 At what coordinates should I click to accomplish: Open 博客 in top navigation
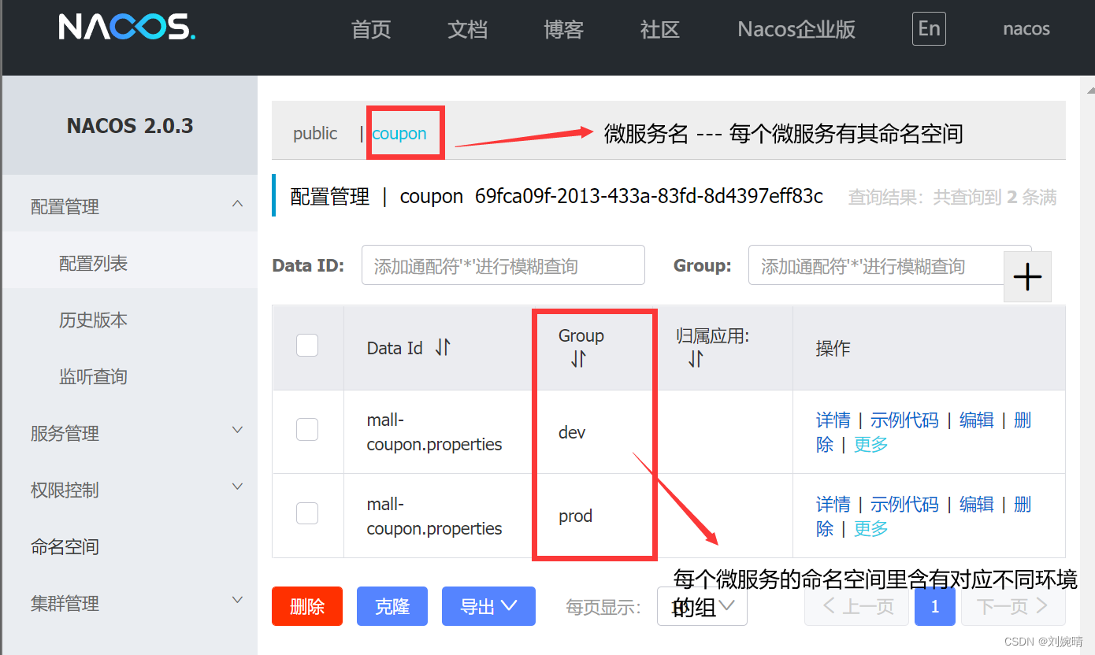[564, 30]
